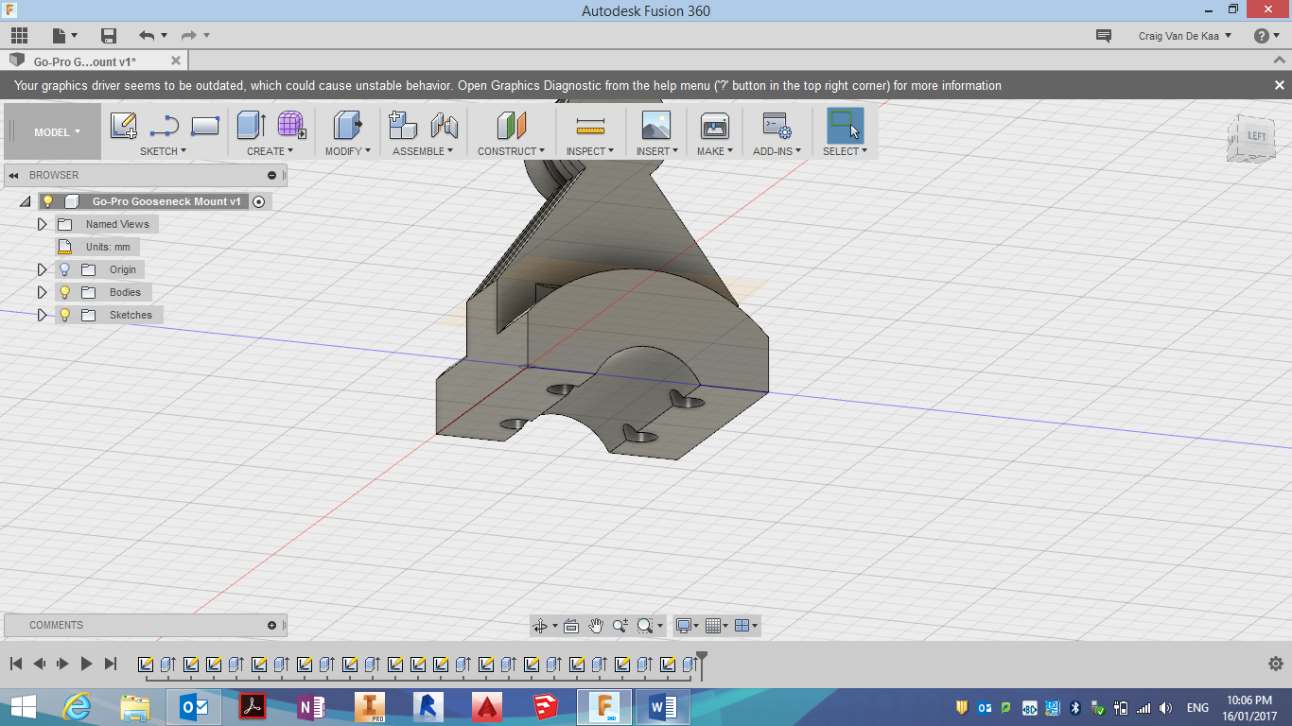Click the Redo arrow icon

tap(189, 36)
